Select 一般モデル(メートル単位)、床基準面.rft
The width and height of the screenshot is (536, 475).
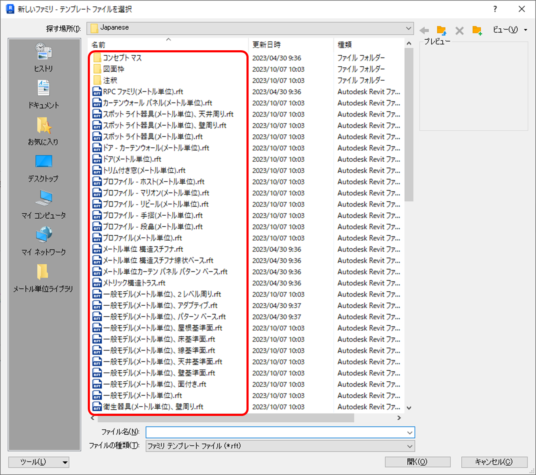click(154, 339)
